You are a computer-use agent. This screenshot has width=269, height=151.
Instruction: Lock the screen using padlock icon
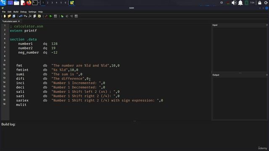tap(260, 3)
